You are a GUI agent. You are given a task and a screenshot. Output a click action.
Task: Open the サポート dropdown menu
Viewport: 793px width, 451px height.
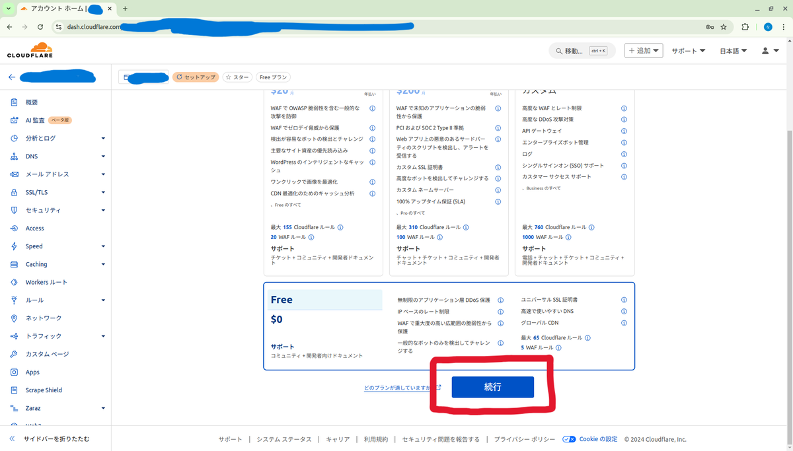point(689,51)
